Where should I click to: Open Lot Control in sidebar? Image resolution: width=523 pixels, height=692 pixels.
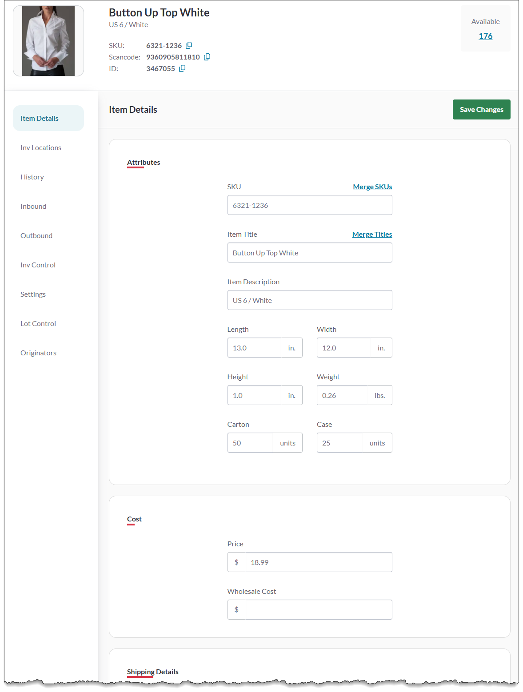pyautogui.click(x=38, y=323)
